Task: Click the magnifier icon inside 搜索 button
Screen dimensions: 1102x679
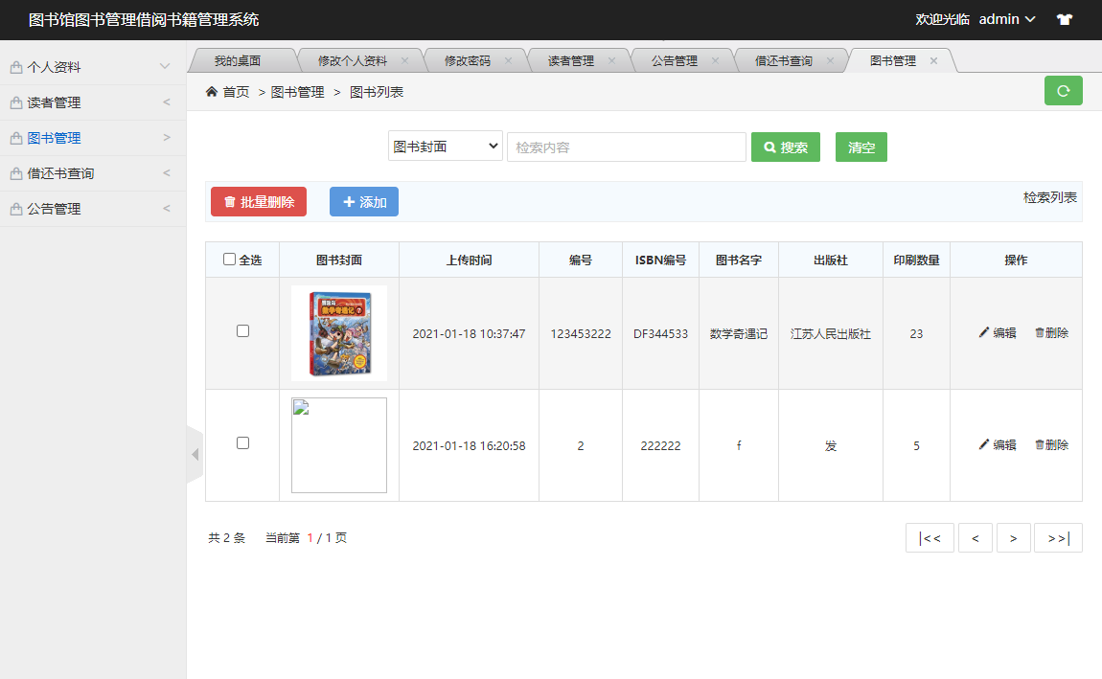Action: point(769,146)
